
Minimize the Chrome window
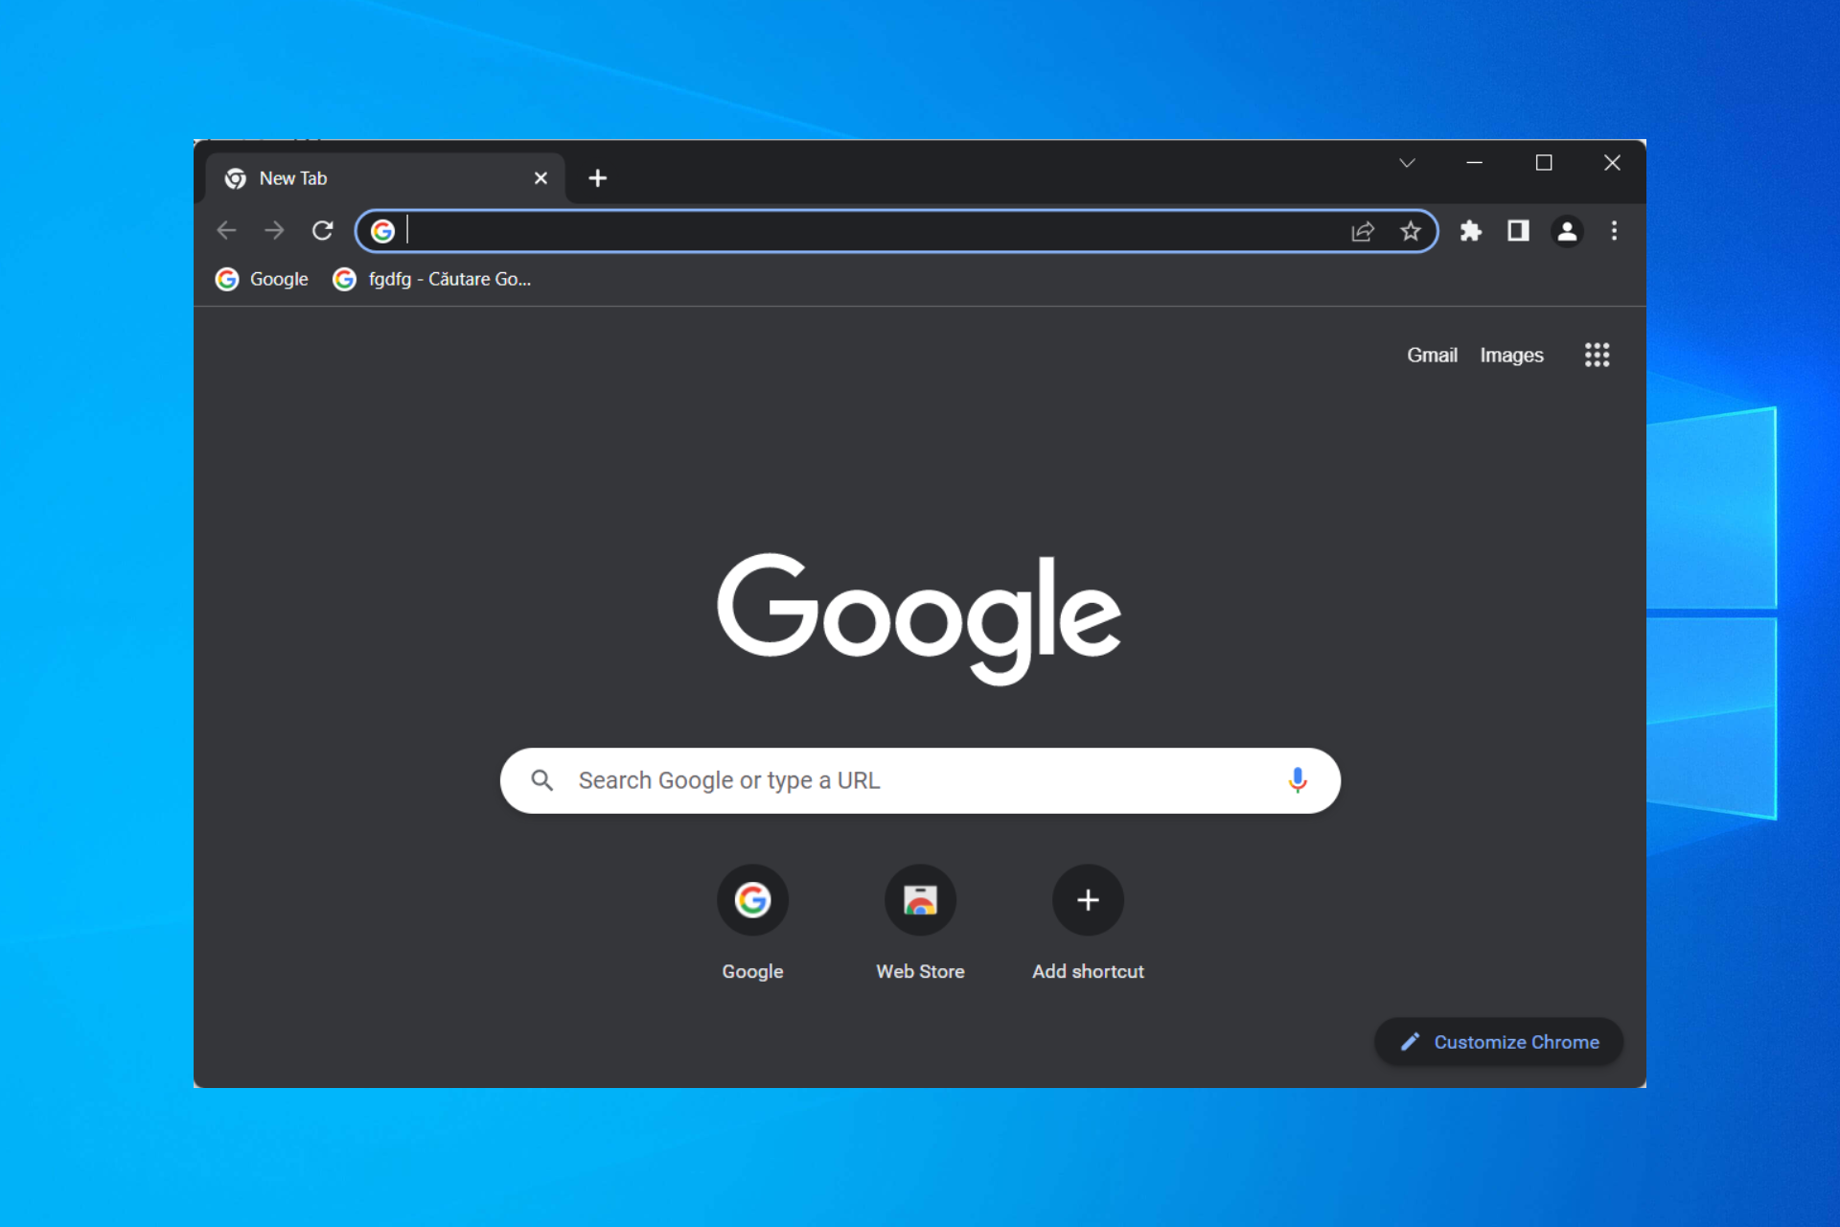pos(1474,163)
